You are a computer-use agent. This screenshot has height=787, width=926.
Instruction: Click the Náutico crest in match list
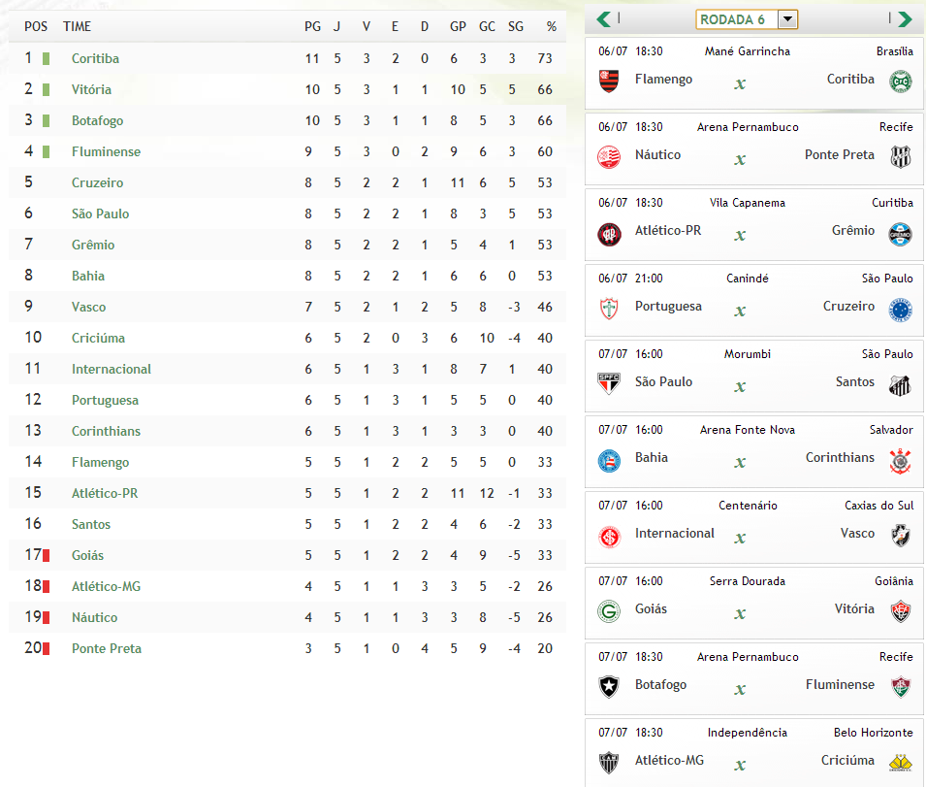tap(609, 155)
